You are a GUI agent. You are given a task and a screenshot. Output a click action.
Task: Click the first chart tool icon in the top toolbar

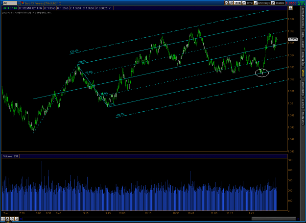(226, 3)
